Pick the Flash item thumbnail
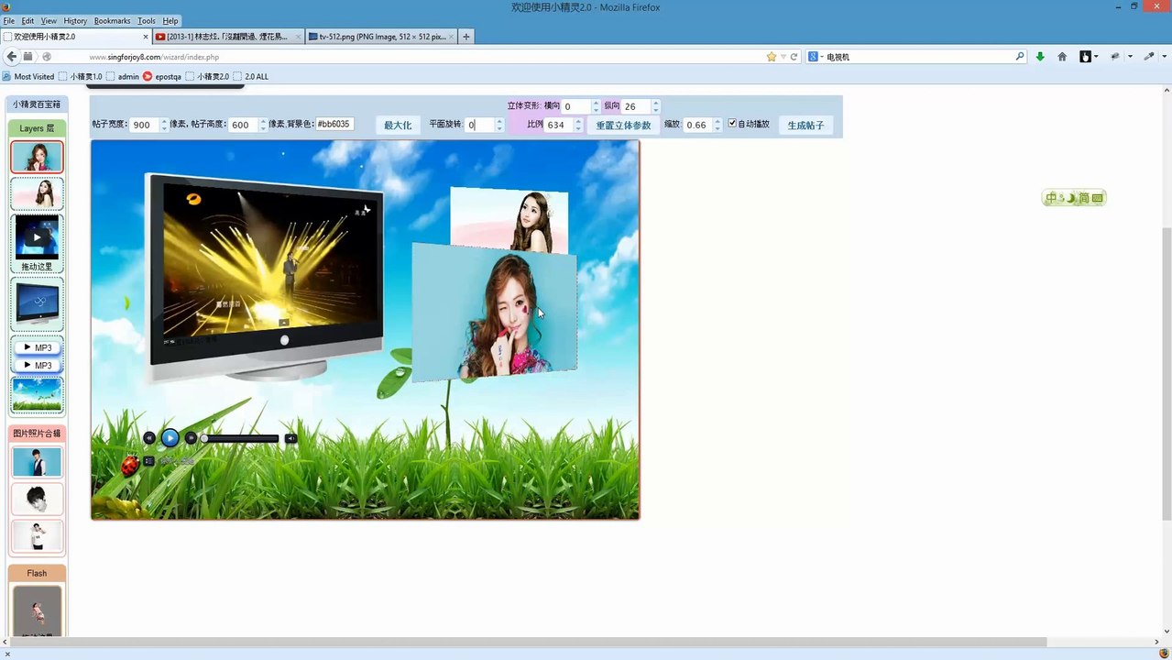The width and height of the screenshot is (1172, 660). tap(38, 610)
